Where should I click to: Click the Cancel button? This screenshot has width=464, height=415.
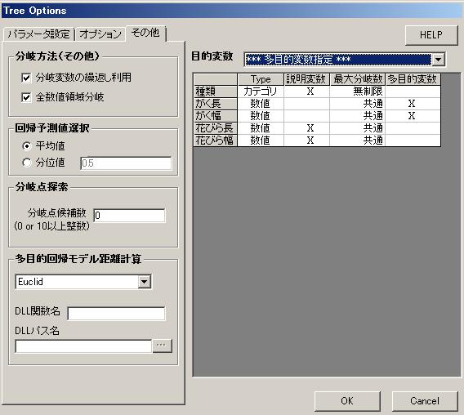[x=425, y=401]
